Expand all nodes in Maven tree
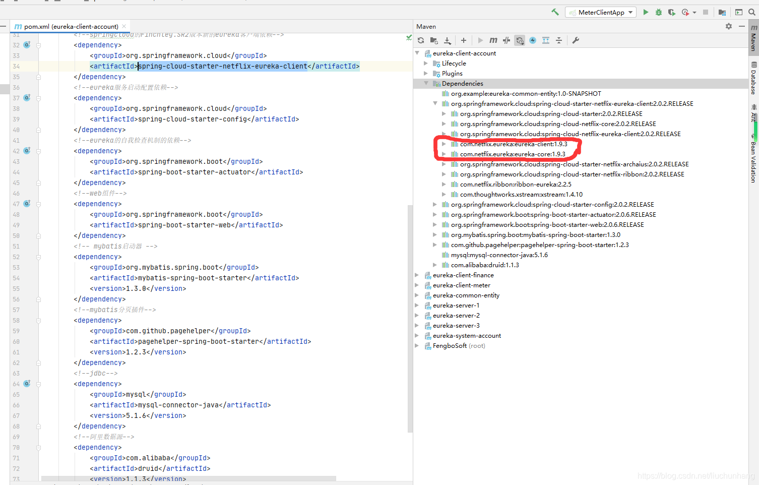 (x=546, y=40)
